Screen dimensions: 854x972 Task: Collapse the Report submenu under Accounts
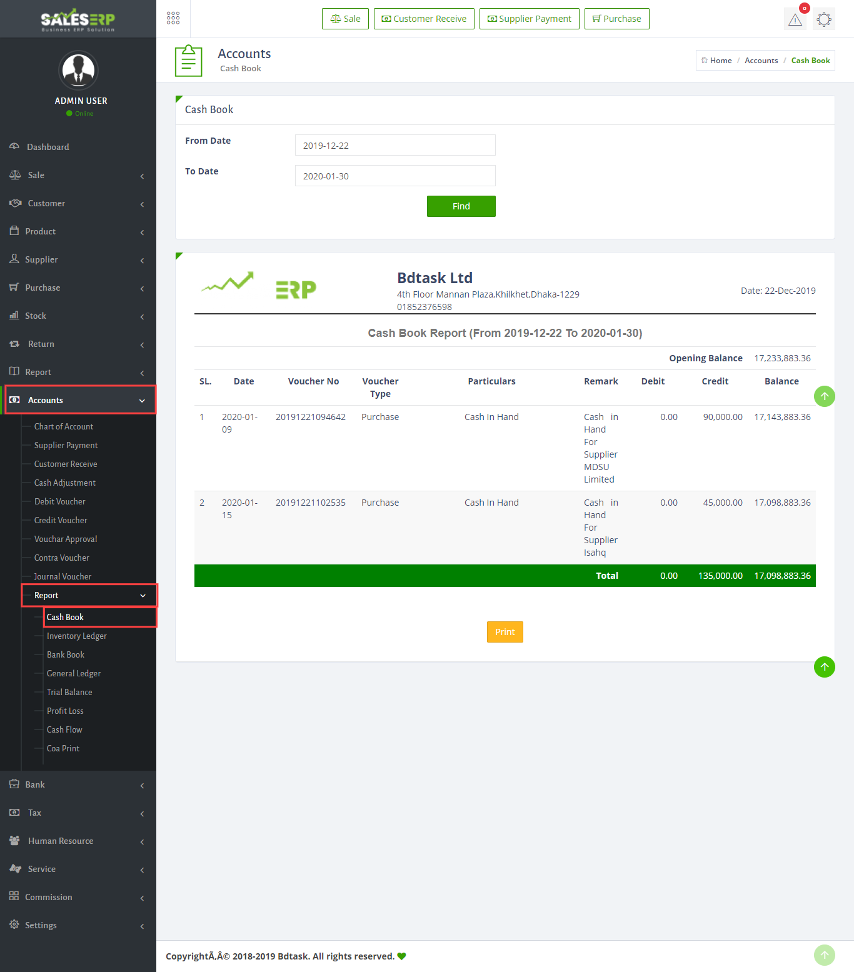(x=89, y=595)
